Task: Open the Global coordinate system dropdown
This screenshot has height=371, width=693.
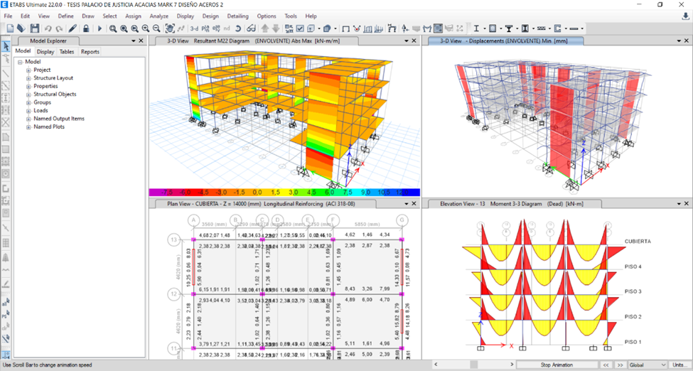Action: (x=647, y=365)
